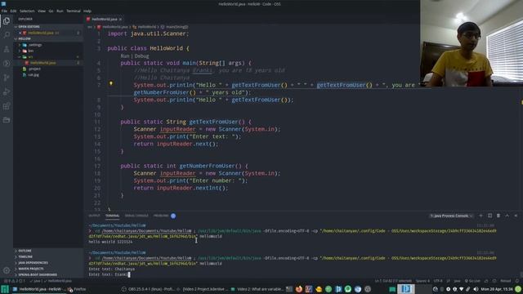This screenshot has width=523, height=294.
Task: Open the Manjaro start menu icon
Action: coord(5,289)
